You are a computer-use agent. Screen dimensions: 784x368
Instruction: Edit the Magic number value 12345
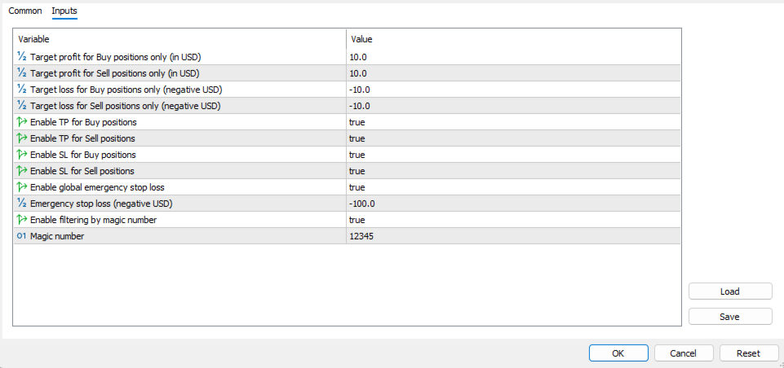[363, 236]
